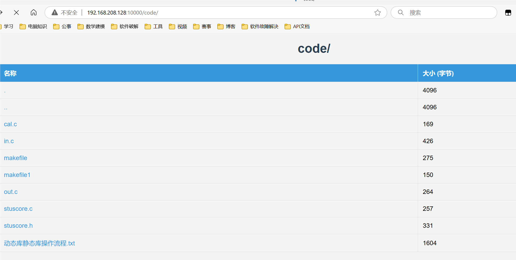Select size 4096 in the '.' row
This screenshot has width=516, height=260.
click(x=430, y=90)
